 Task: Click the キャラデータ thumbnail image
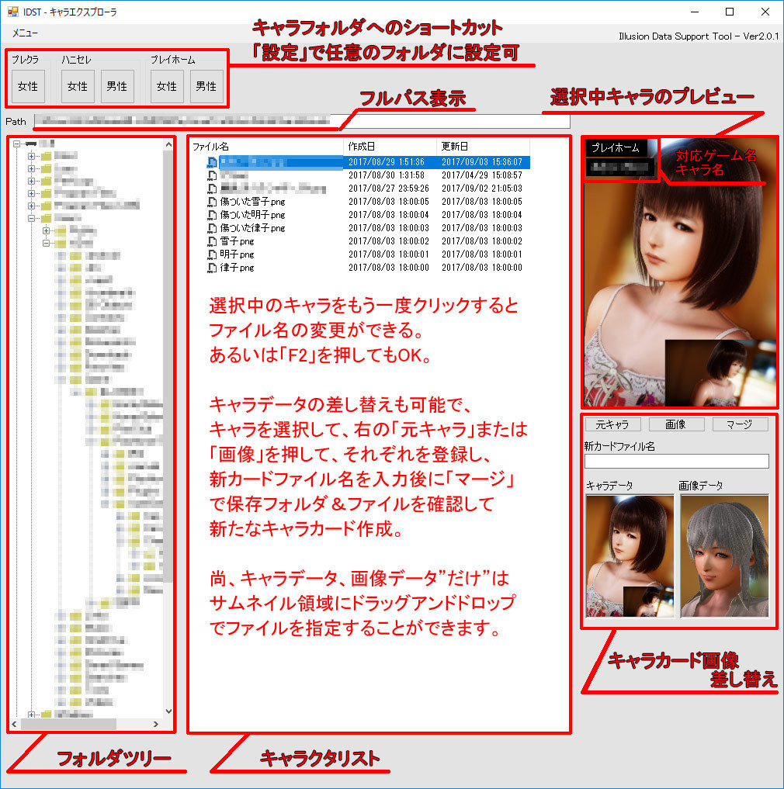click(x=630, y=555)
